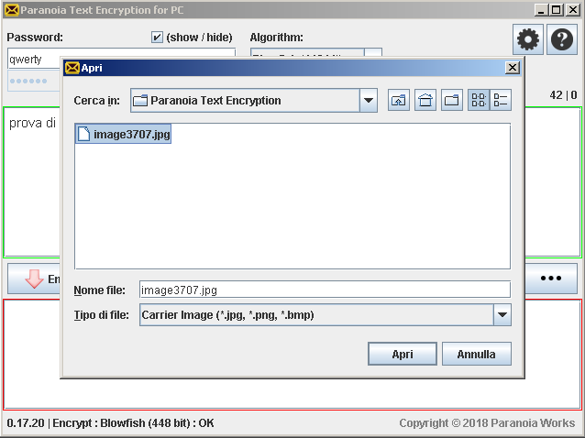Open help with the question mark icon

[561, 40]
